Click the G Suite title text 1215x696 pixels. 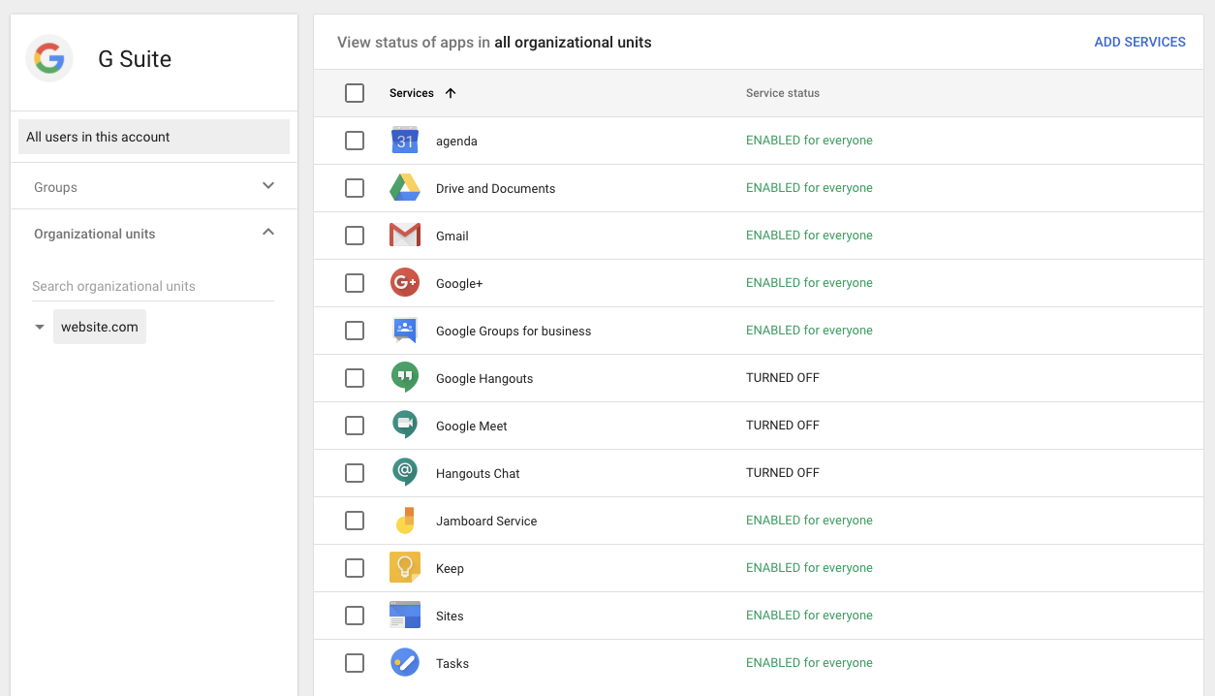(x=135, y=59)
